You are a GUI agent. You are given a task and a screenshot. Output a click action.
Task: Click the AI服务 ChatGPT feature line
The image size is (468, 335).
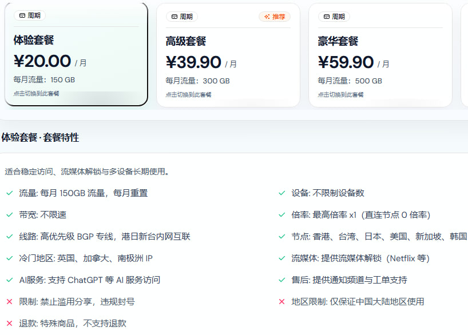click(x=89, y=280)
